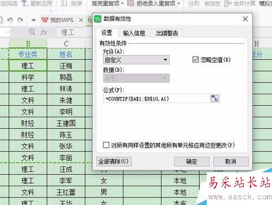Click the 专业类 header cell
This screenshot has height=205, width=272.
pyautogui.click(x=28, y=54)
